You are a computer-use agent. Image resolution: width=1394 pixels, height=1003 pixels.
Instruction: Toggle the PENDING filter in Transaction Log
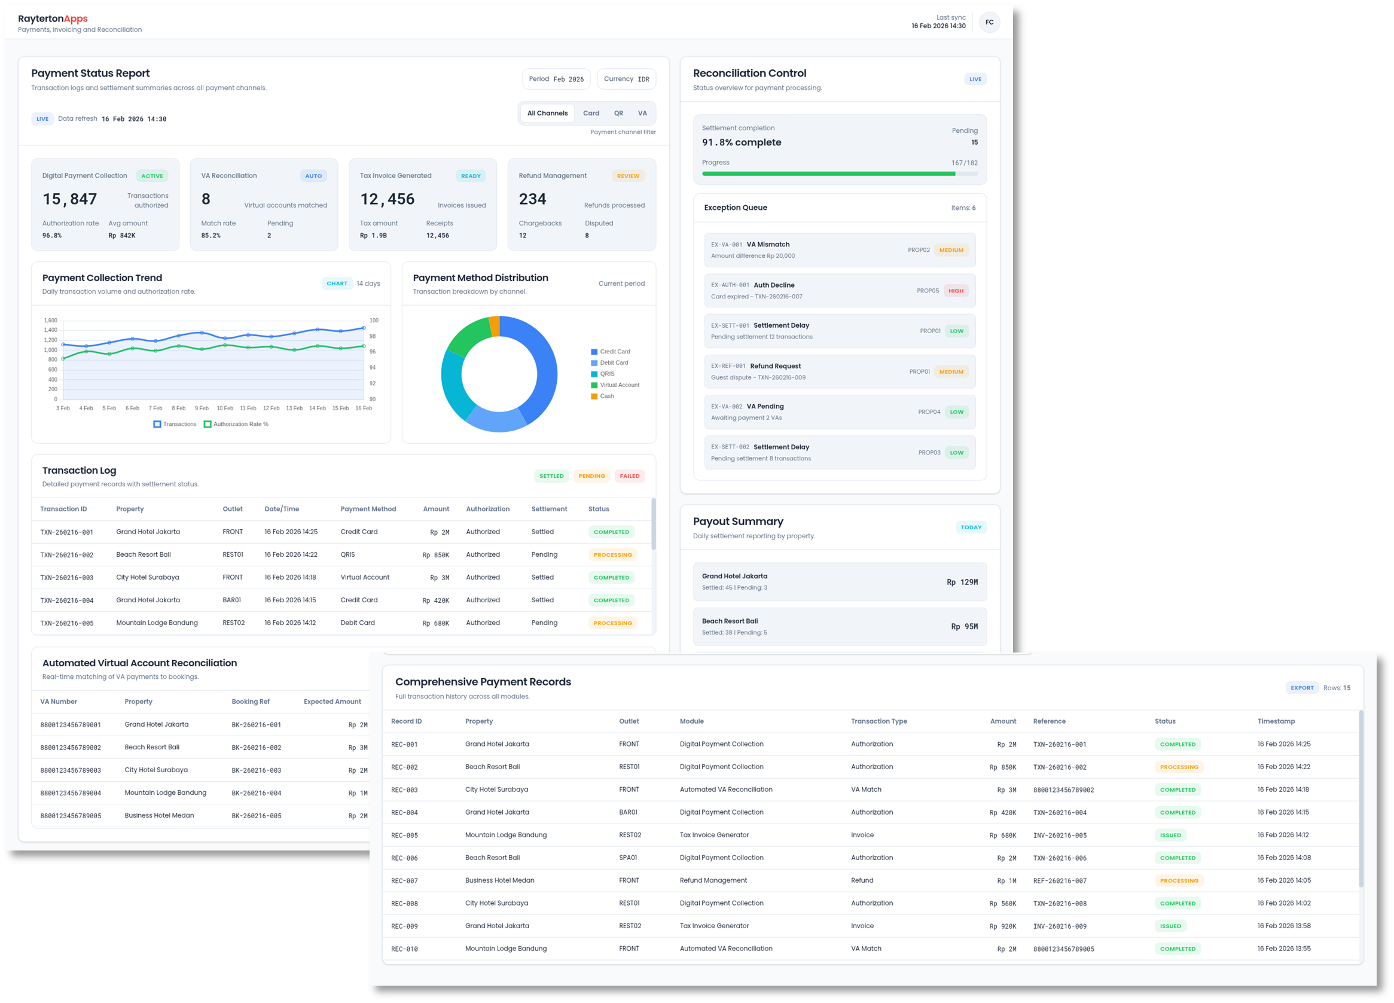coord(591,475)
